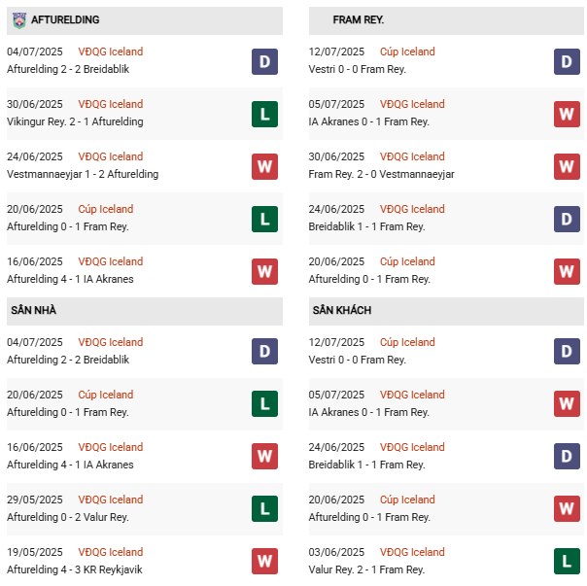
Task: Open Cúp Iceland link dated 12/07/2025 under Fram Rey.
Action: pyautogui.click(x=406, y=52)
